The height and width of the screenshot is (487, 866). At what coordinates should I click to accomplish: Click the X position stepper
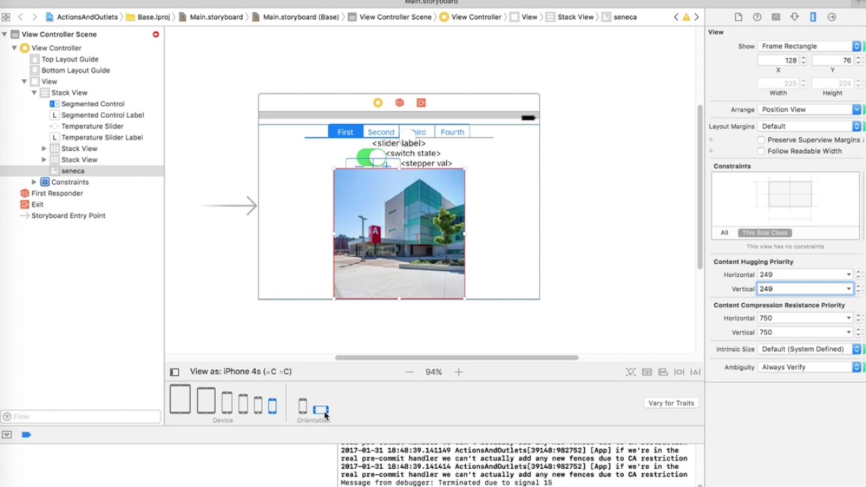(x=804, y=60)
